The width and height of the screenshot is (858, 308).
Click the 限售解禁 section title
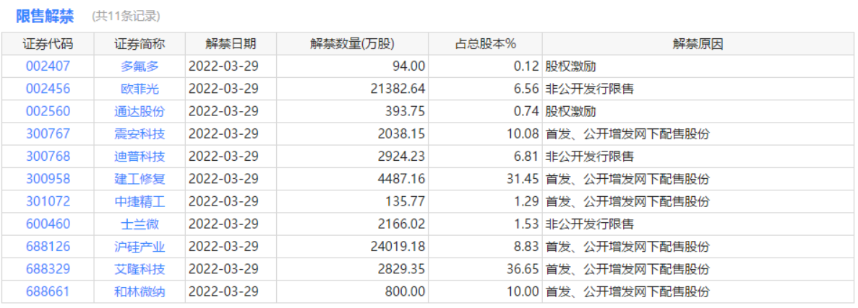point(45,17)
